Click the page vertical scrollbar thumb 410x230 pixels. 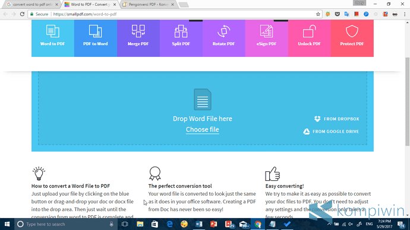(x=408, y=102)
